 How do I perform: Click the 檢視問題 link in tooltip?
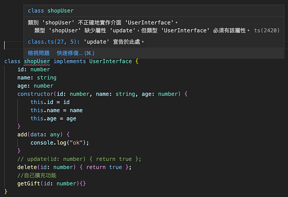coord(39,53)
